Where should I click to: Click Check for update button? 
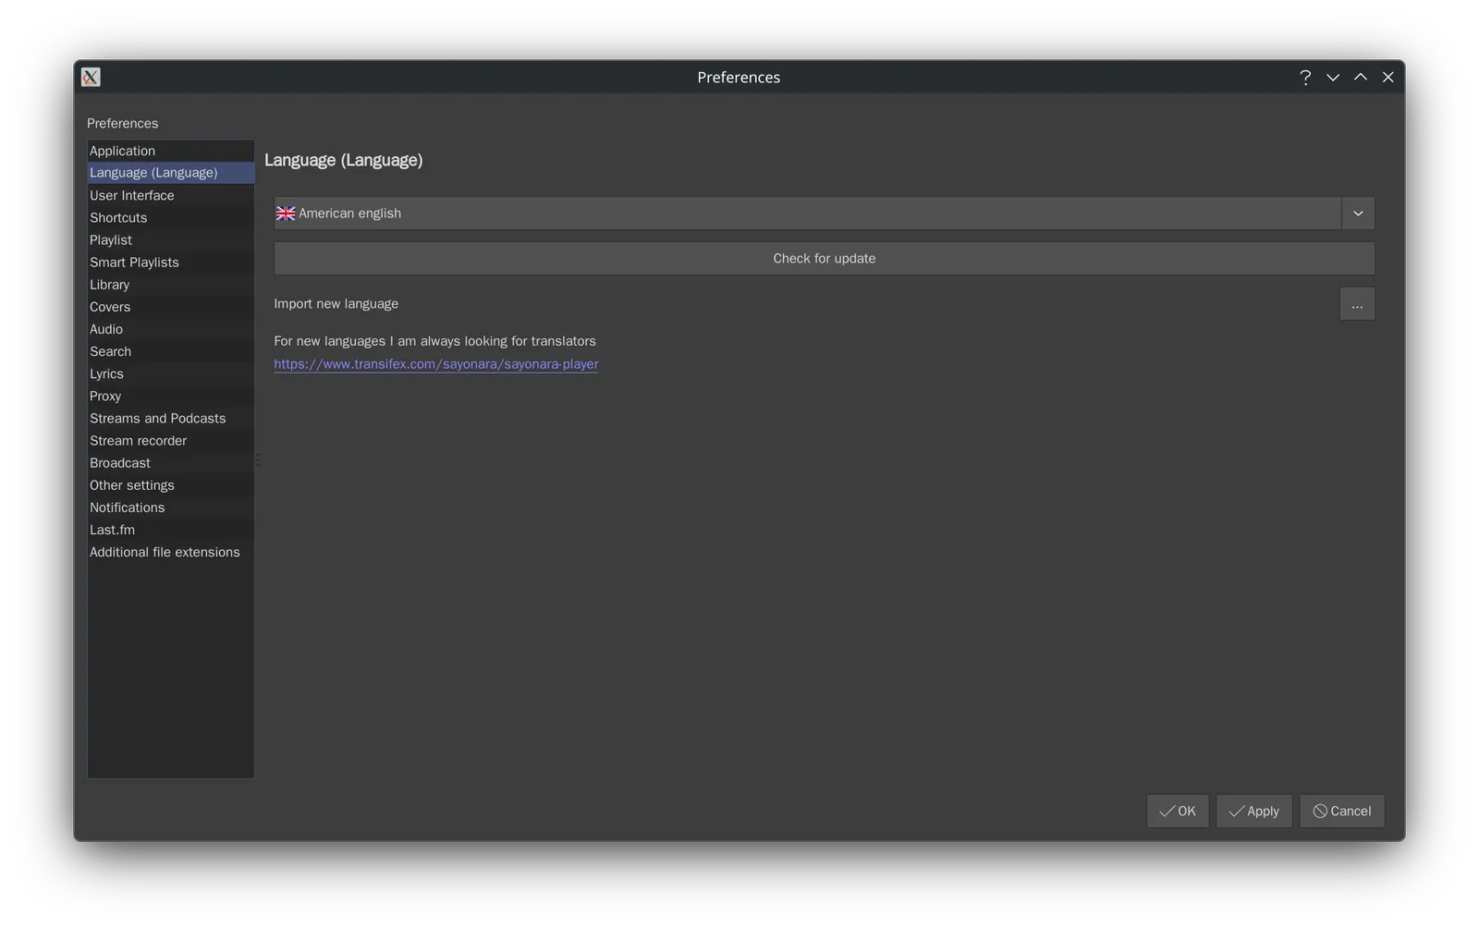824,259
